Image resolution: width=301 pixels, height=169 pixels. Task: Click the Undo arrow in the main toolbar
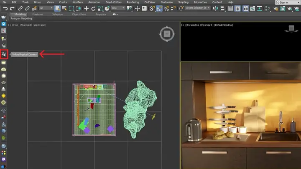pyautogui.click(x=5, y=8)
